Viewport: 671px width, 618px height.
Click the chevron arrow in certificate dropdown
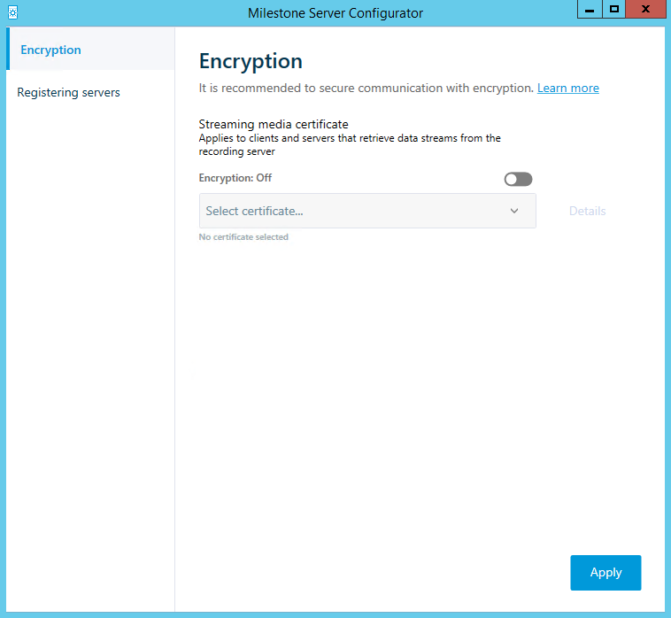pyautogui.click(x=514, y=212)
